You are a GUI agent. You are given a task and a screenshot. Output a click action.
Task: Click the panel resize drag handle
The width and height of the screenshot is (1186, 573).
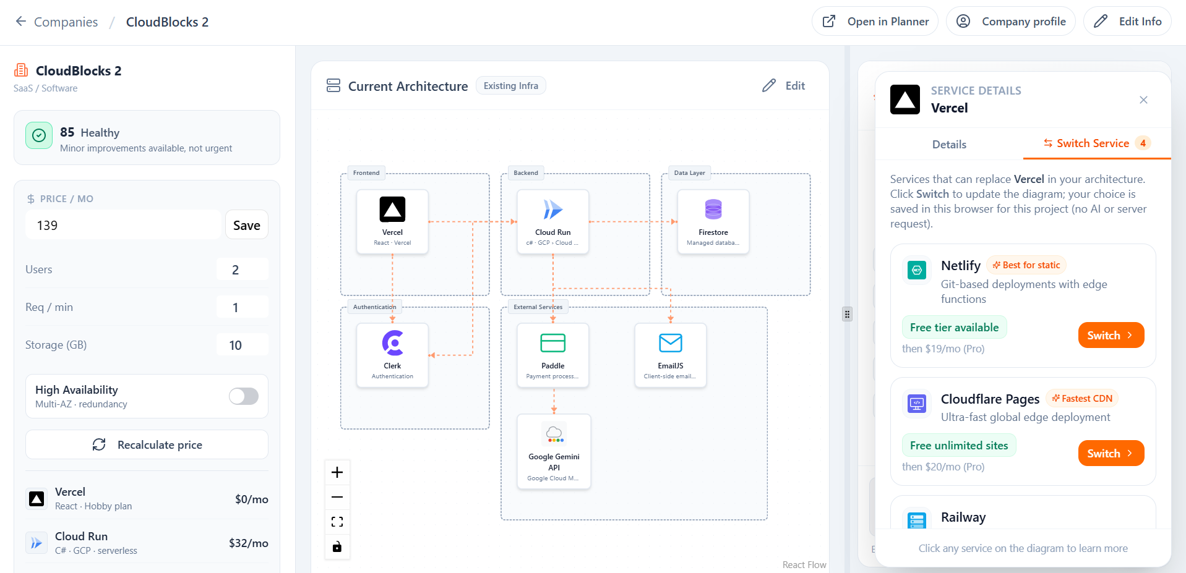(847, 314)
